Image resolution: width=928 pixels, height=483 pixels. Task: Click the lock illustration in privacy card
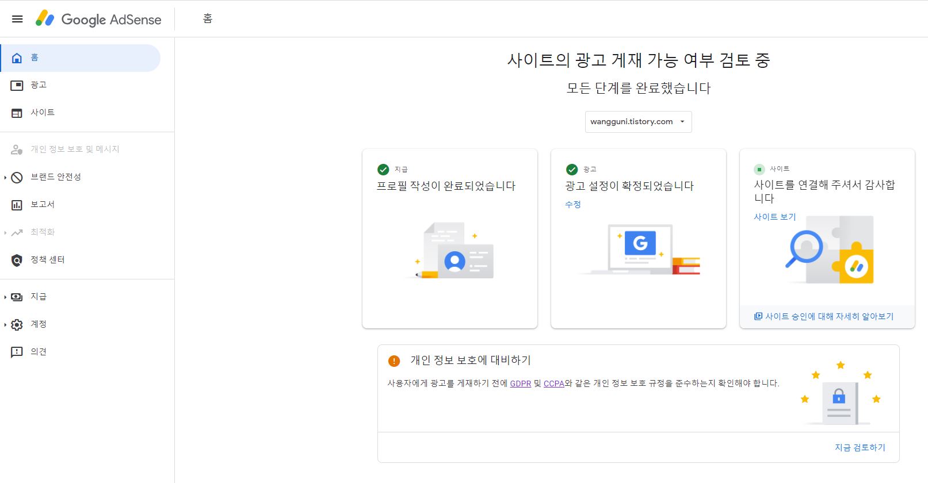point(841,394)
